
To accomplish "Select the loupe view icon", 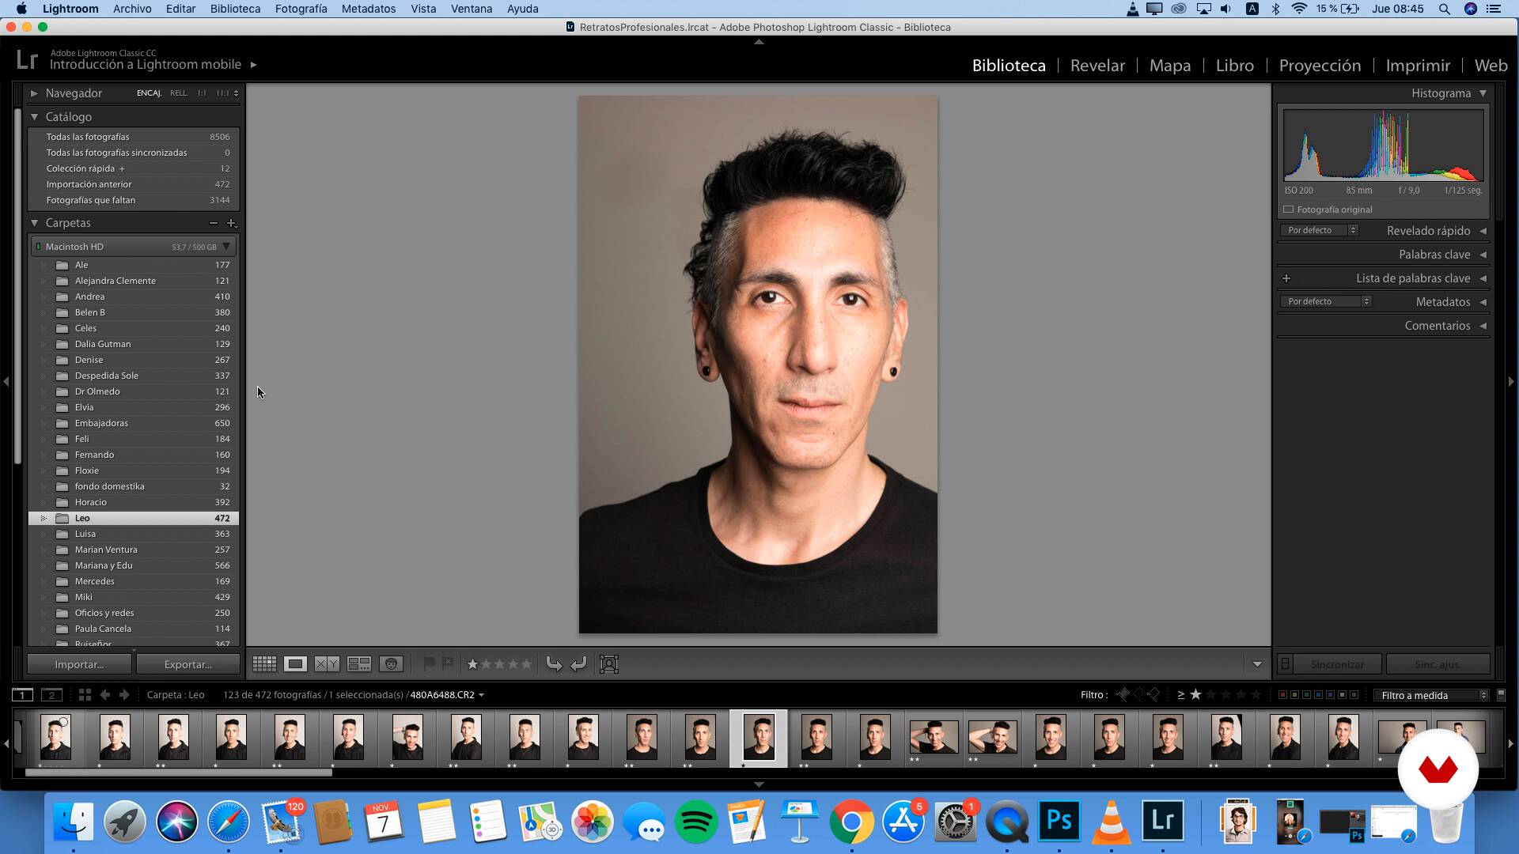I will [296, 664].
